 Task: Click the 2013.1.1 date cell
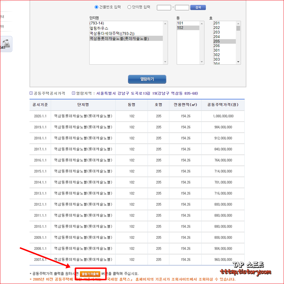pyautogui.click(x=40, y=193)
